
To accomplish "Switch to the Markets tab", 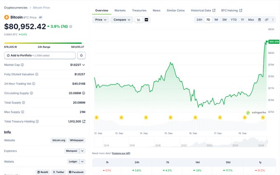I will click(x=120, y=10).
